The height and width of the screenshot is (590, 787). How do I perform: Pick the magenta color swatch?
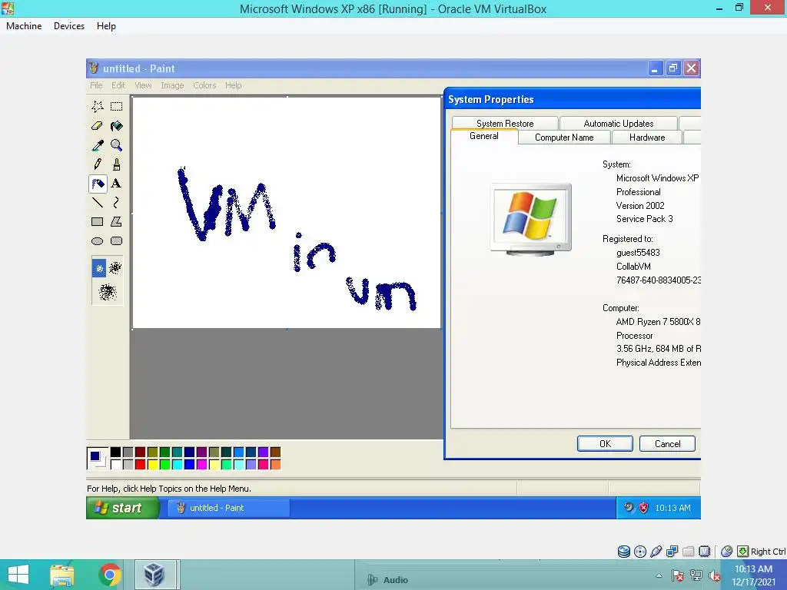coord(202,465)
